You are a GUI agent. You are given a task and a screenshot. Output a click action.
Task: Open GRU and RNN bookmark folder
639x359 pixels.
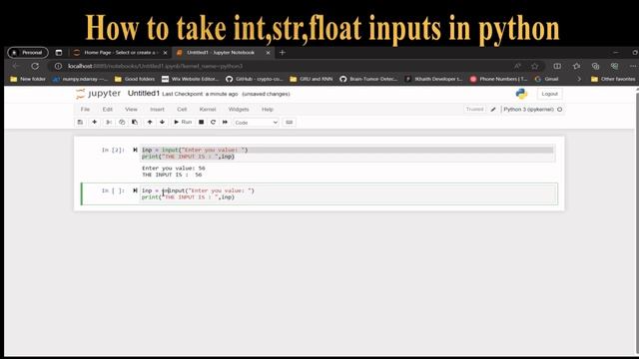[x=311, y=79]
